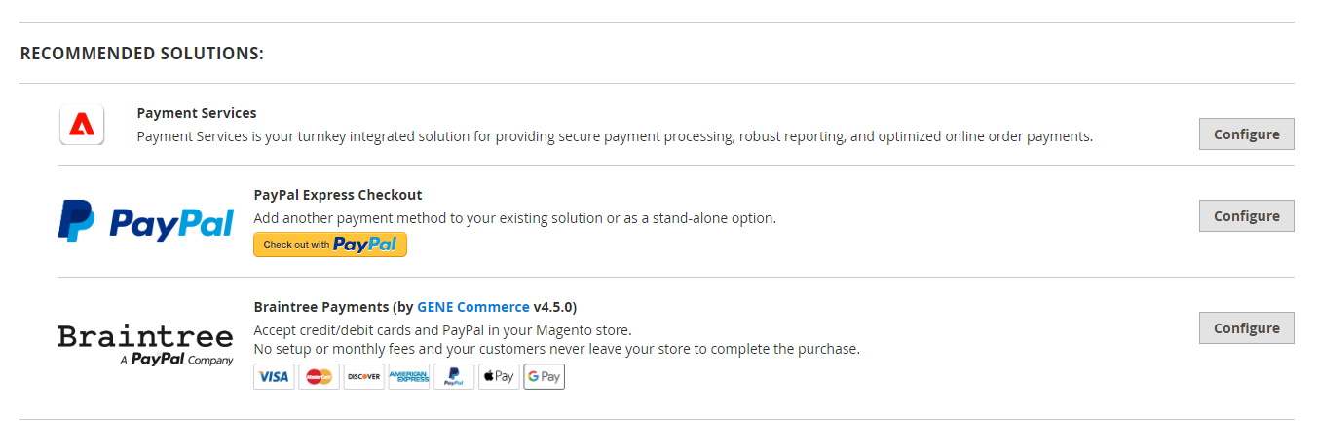Click the small PayPal card icon
Screen dimensions: 1317x421
(454, 377)
